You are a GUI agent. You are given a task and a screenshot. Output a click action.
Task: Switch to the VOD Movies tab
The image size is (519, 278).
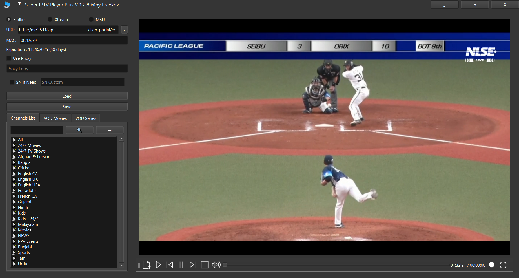click(55, 118)
